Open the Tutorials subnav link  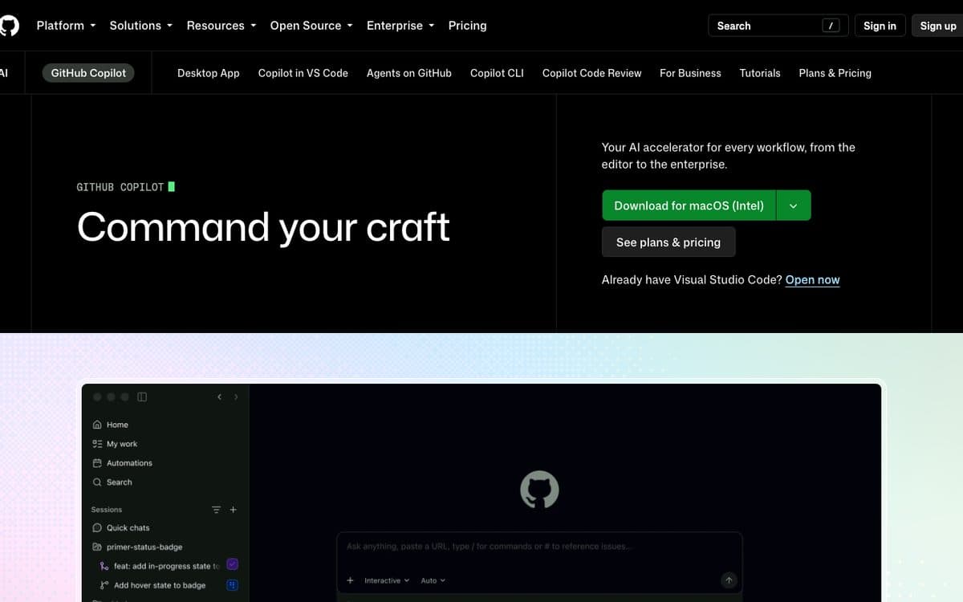[x=760, y=73]
